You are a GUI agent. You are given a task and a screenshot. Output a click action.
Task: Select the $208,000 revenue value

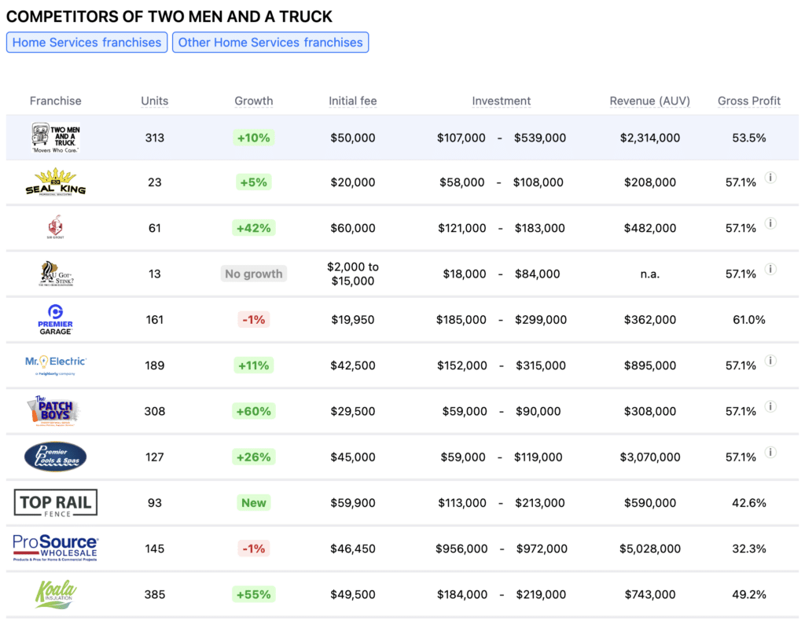649,182
